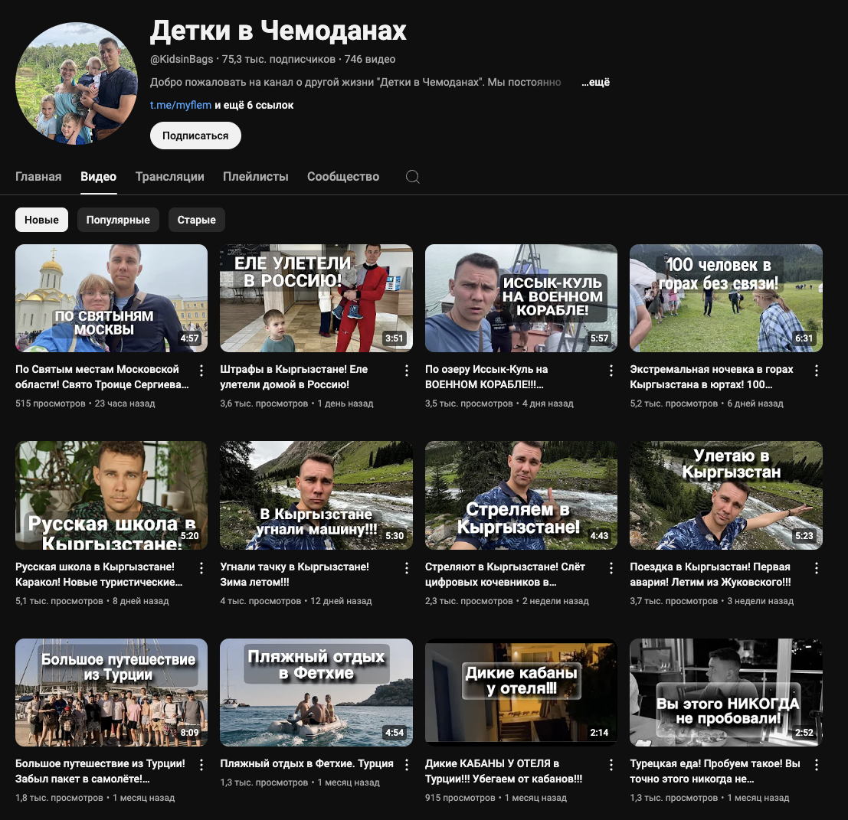Image resolution: width=848 pixels, height=820 pixels.
Task: Open 'По озеру Иссык-Куль на ВОЕННОМ КОРАБЛЕ' title
Action: click(486, 377)
